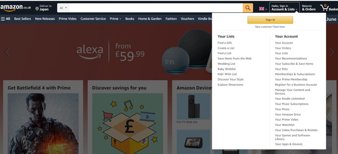
Task: Click the yellow Sign in button
Action: click(x=270, y=20)
